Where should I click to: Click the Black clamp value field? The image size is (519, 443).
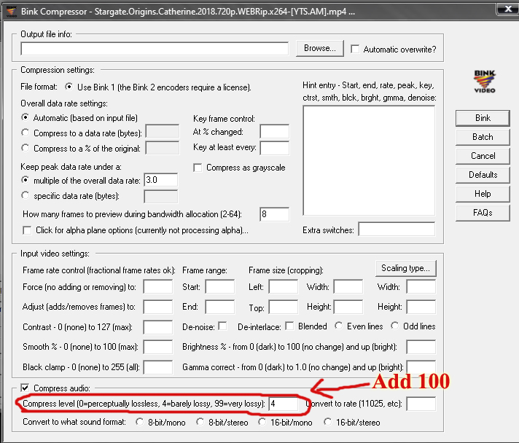click(x=158, y=367)
